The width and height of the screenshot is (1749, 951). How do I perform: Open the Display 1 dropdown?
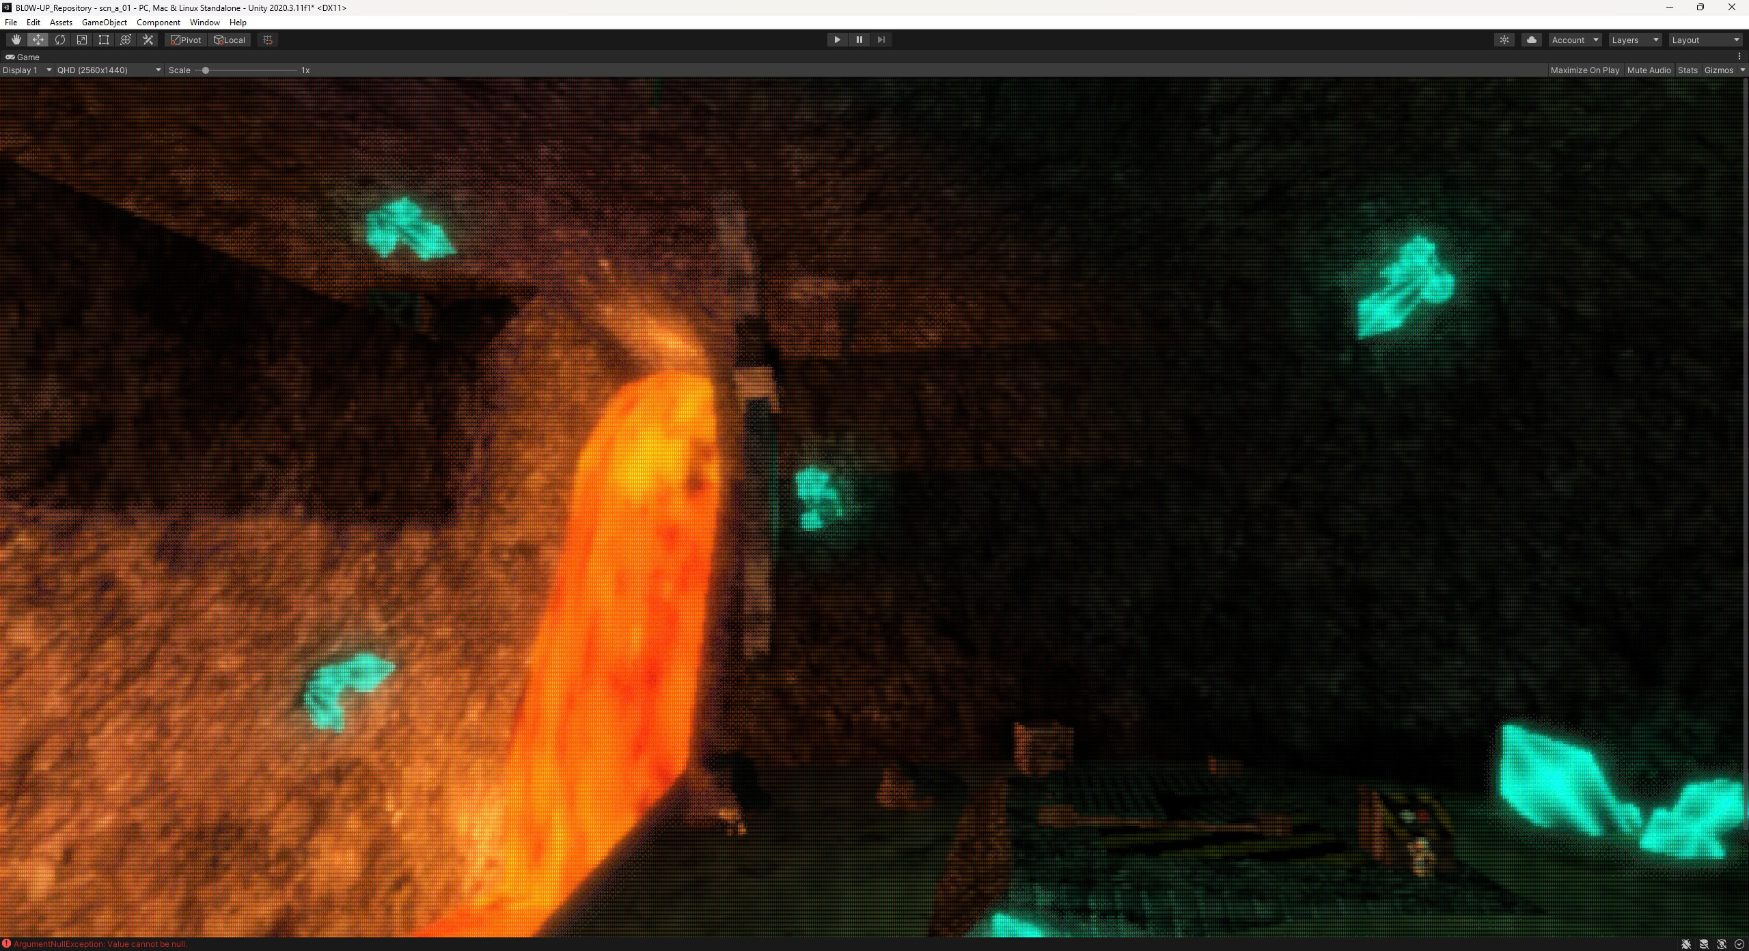pyautogui.click(x=27, y=70)
